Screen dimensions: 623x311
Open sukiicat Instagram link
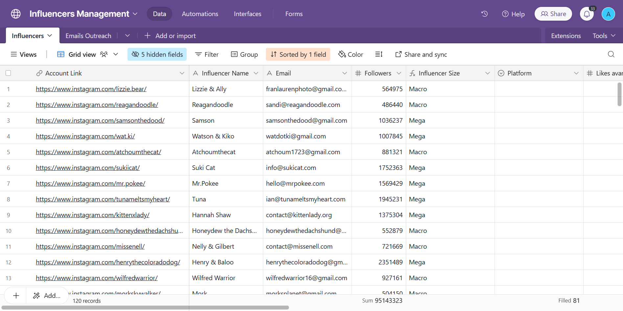[88, 168]
